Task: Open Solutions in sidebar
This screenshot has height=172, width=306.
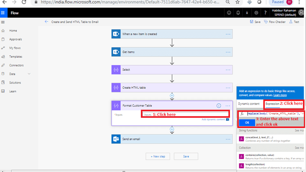Action: coord(15,83)
